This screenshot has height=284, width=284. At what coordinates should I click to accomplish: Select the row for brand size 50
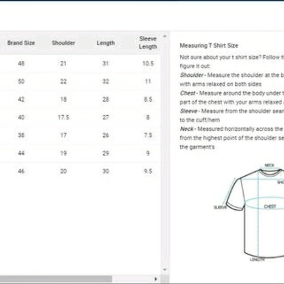tap(80, 81)
